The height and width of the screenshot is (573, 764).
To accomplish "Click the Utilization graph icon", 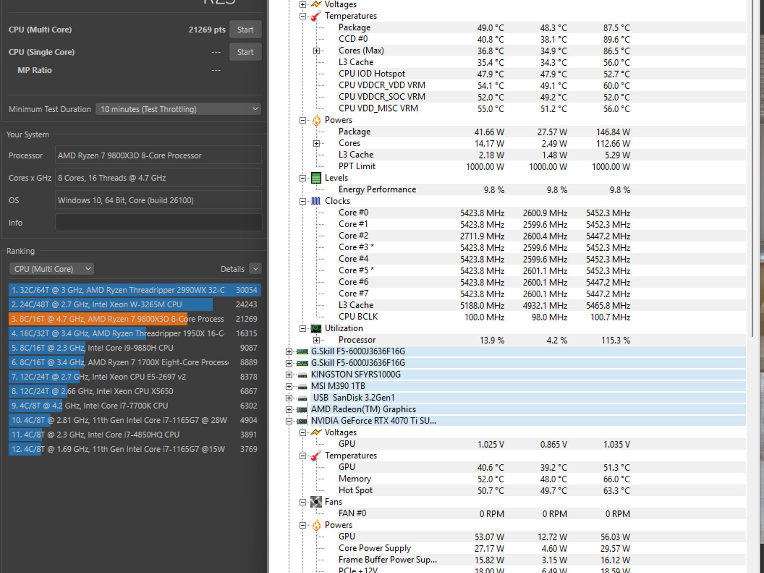I will pyautogui.click(x=316, y=328).
